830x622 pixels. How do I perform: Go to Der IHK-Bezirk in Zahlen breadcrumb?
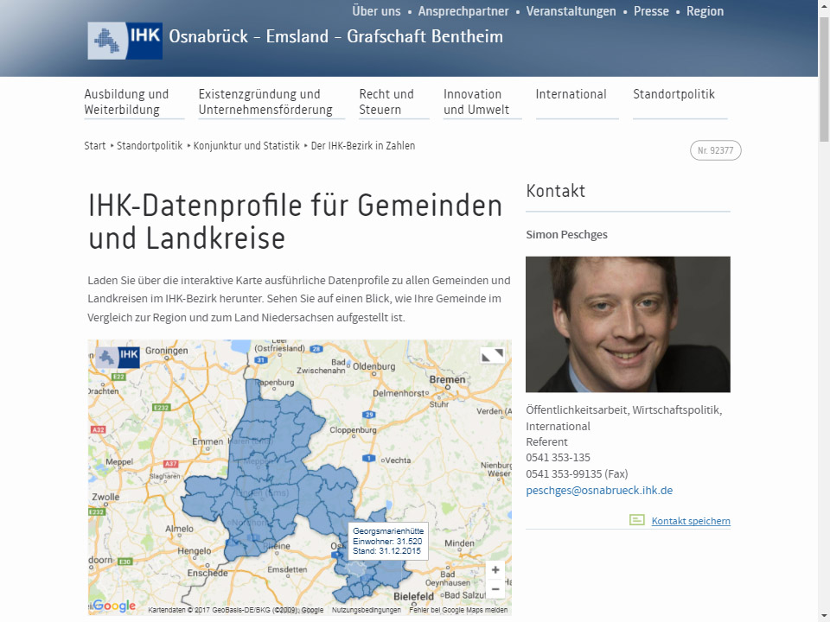point(362,146)
